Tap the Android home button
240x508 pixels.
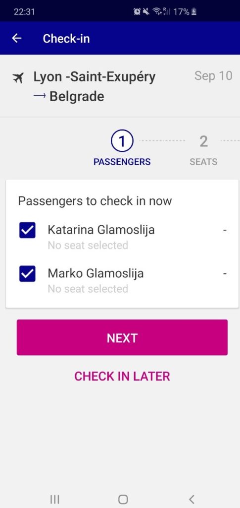pyautogui.click(x=123, y=499)
